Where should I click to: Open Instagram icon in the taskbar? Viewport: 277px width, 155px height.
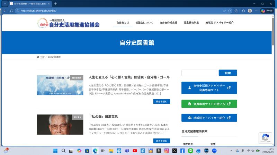(x=167, y=151)
